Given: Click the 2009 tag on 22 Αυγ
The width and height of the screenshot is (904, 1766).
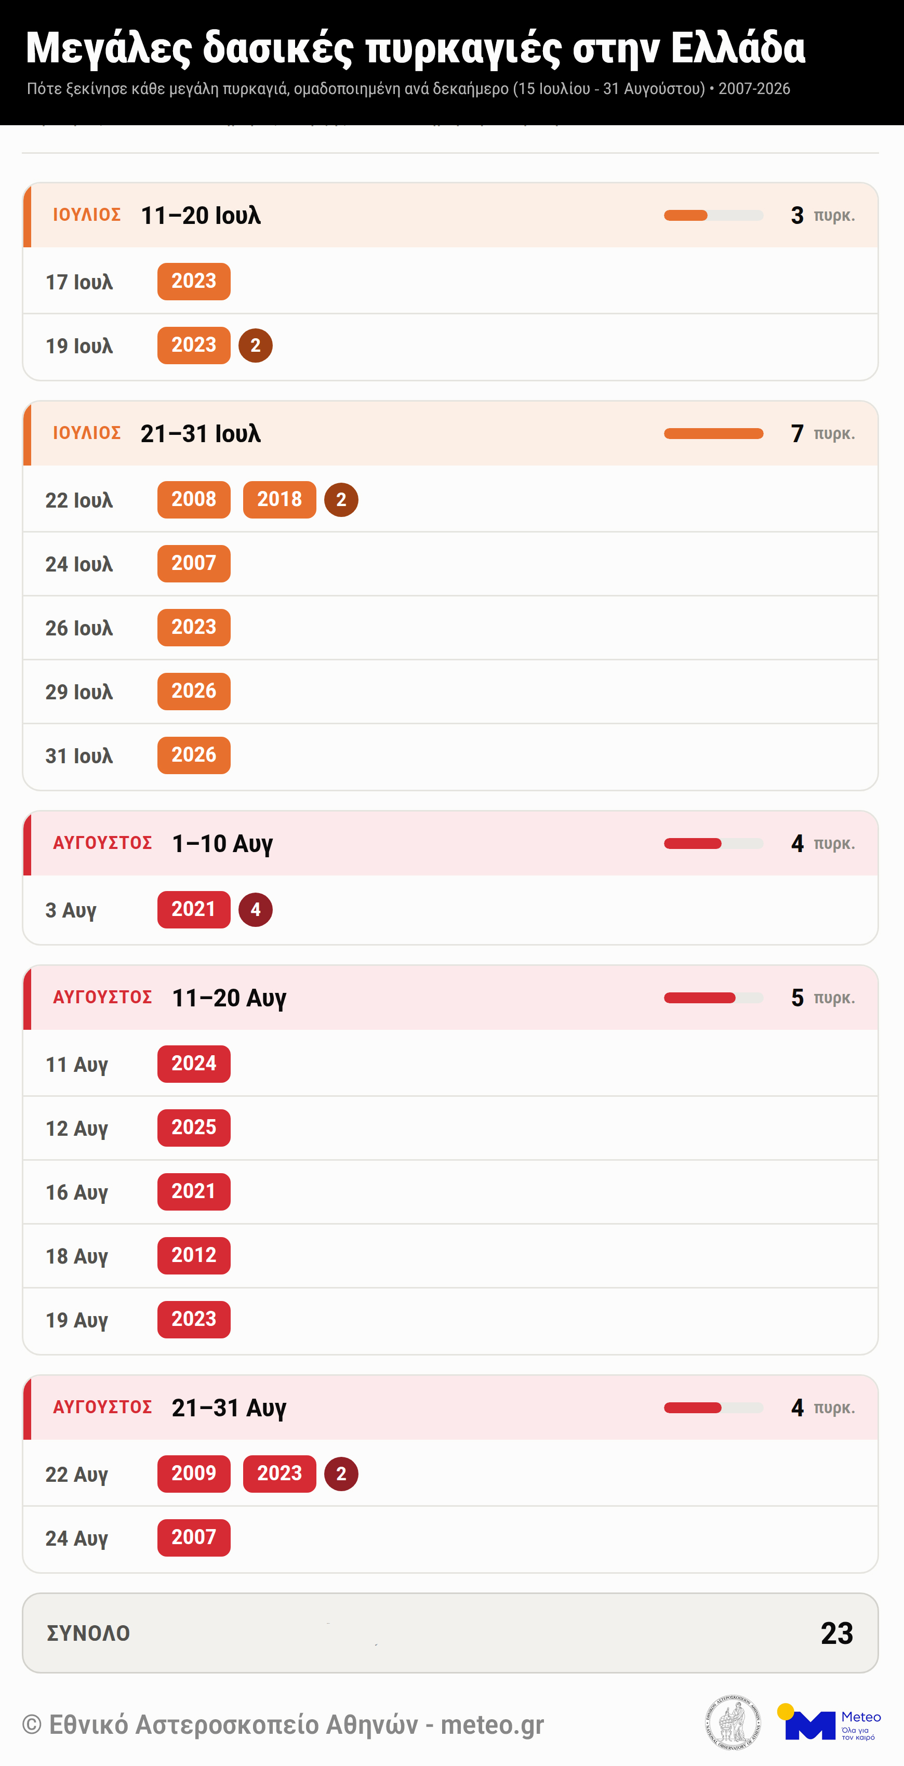Looking at the screenshot, I should coord(194,1474).
